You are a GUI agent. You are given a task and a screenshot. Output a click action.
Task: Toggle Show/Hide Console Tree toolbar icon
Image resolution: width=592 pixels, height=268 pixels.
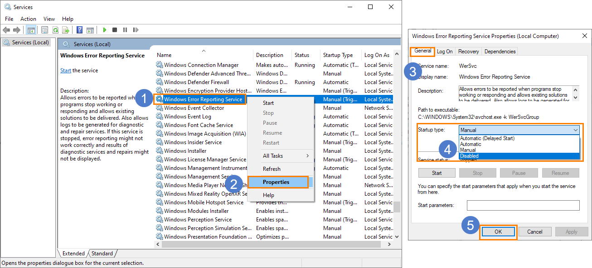[x=31, y=30]
